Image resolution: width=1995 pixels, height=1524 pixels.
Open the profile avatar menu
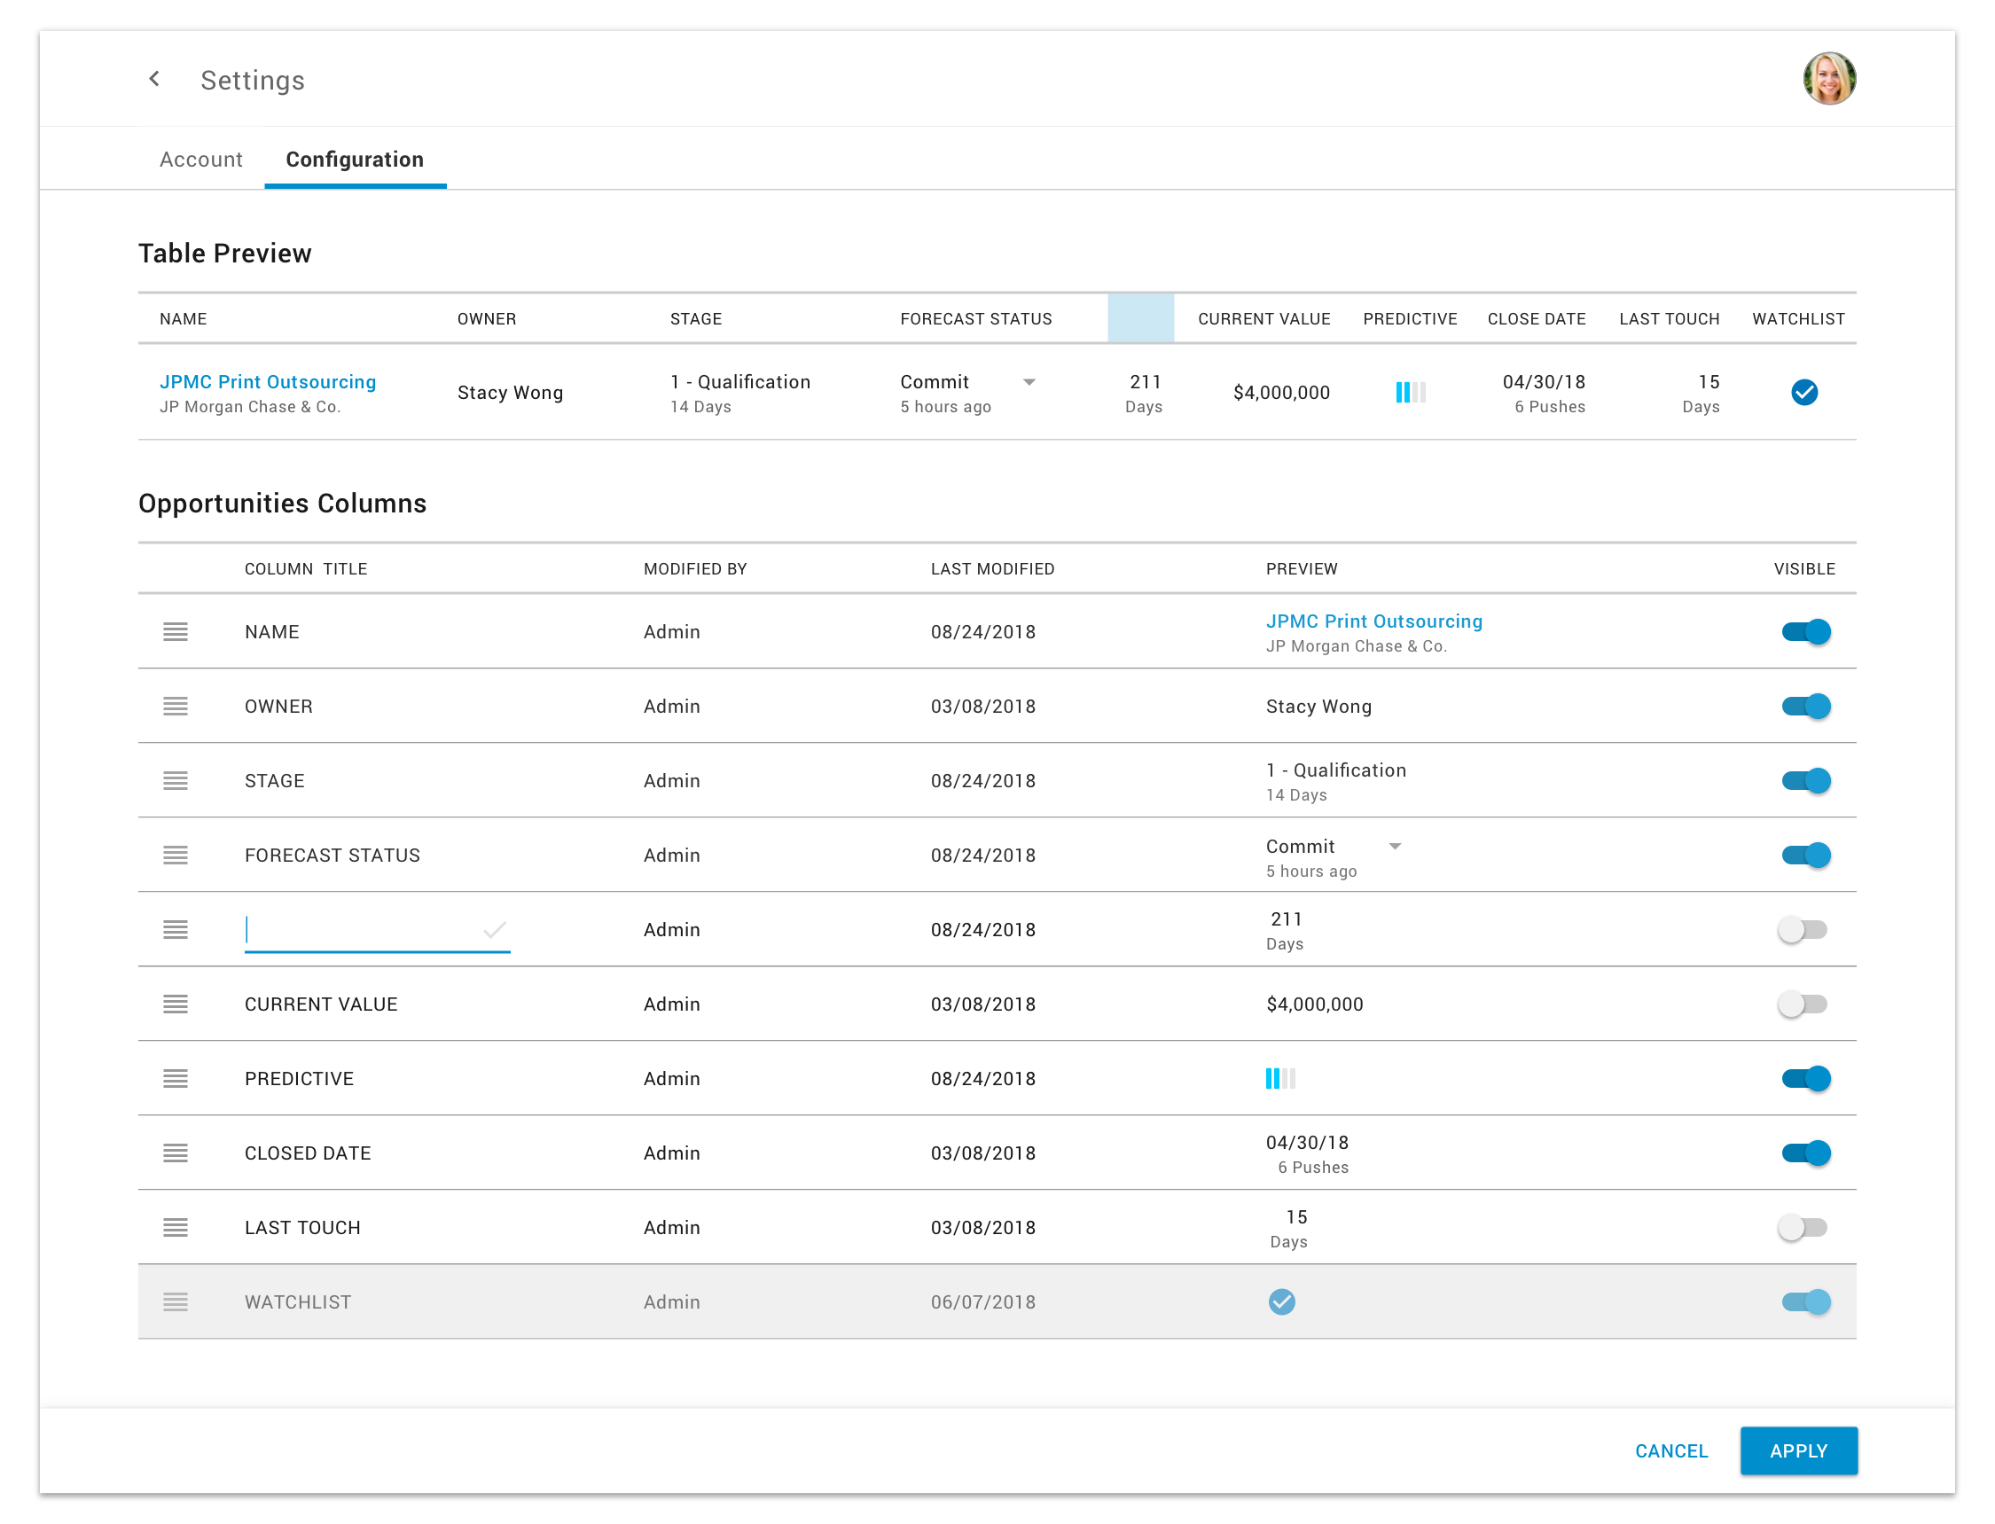pos(1829,79)
